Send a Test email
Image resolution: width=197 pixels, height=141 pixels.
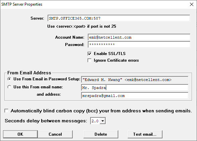pyautogui.click(x=145, y=134)
